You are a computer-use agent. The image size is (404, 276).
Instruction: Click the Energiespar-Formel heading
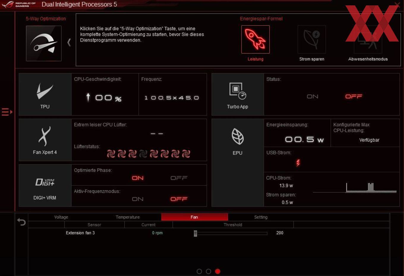tap(261, 19)
